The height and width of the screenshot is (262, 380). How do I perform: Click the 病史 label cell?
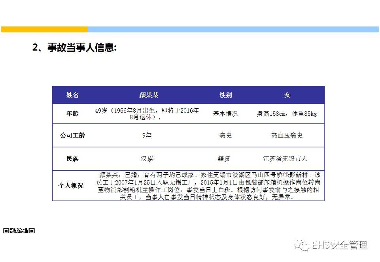[x=225, y=136]
